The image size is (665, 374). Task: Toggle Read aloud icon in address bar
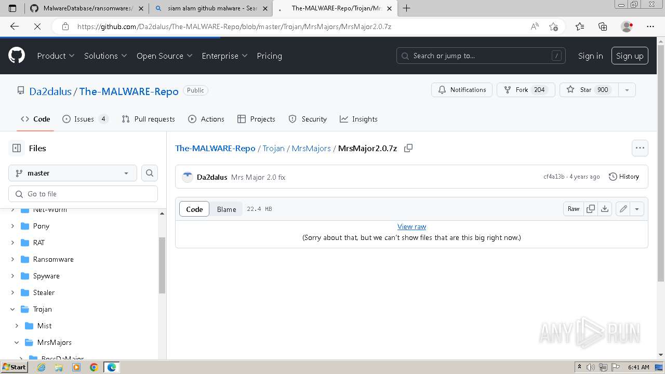coord(535,26)
